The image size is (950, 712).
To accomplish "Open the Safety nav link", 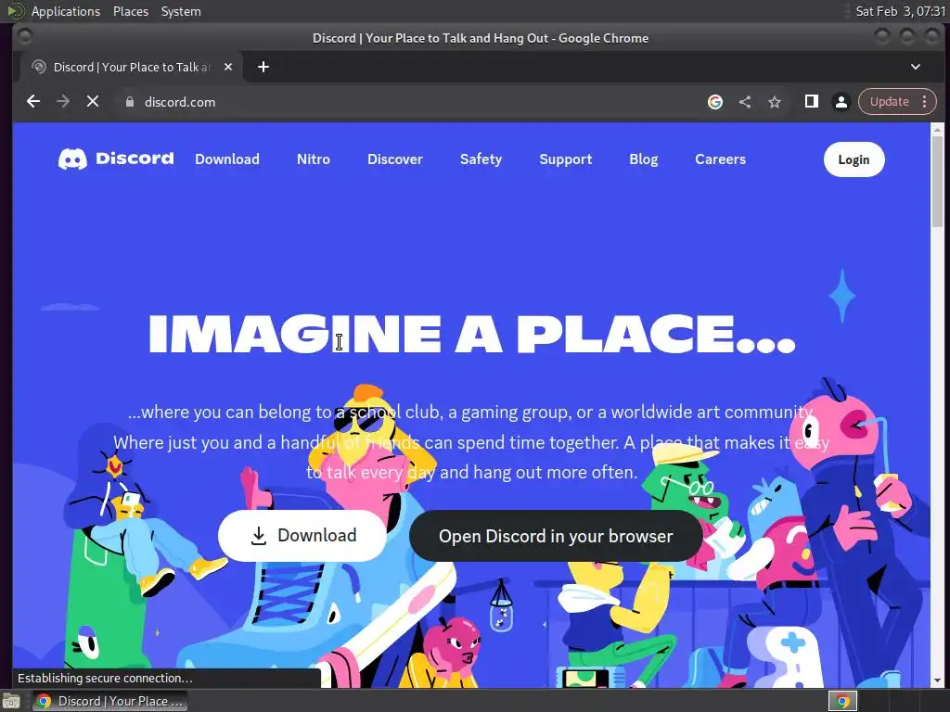I will tap(481, 159).
